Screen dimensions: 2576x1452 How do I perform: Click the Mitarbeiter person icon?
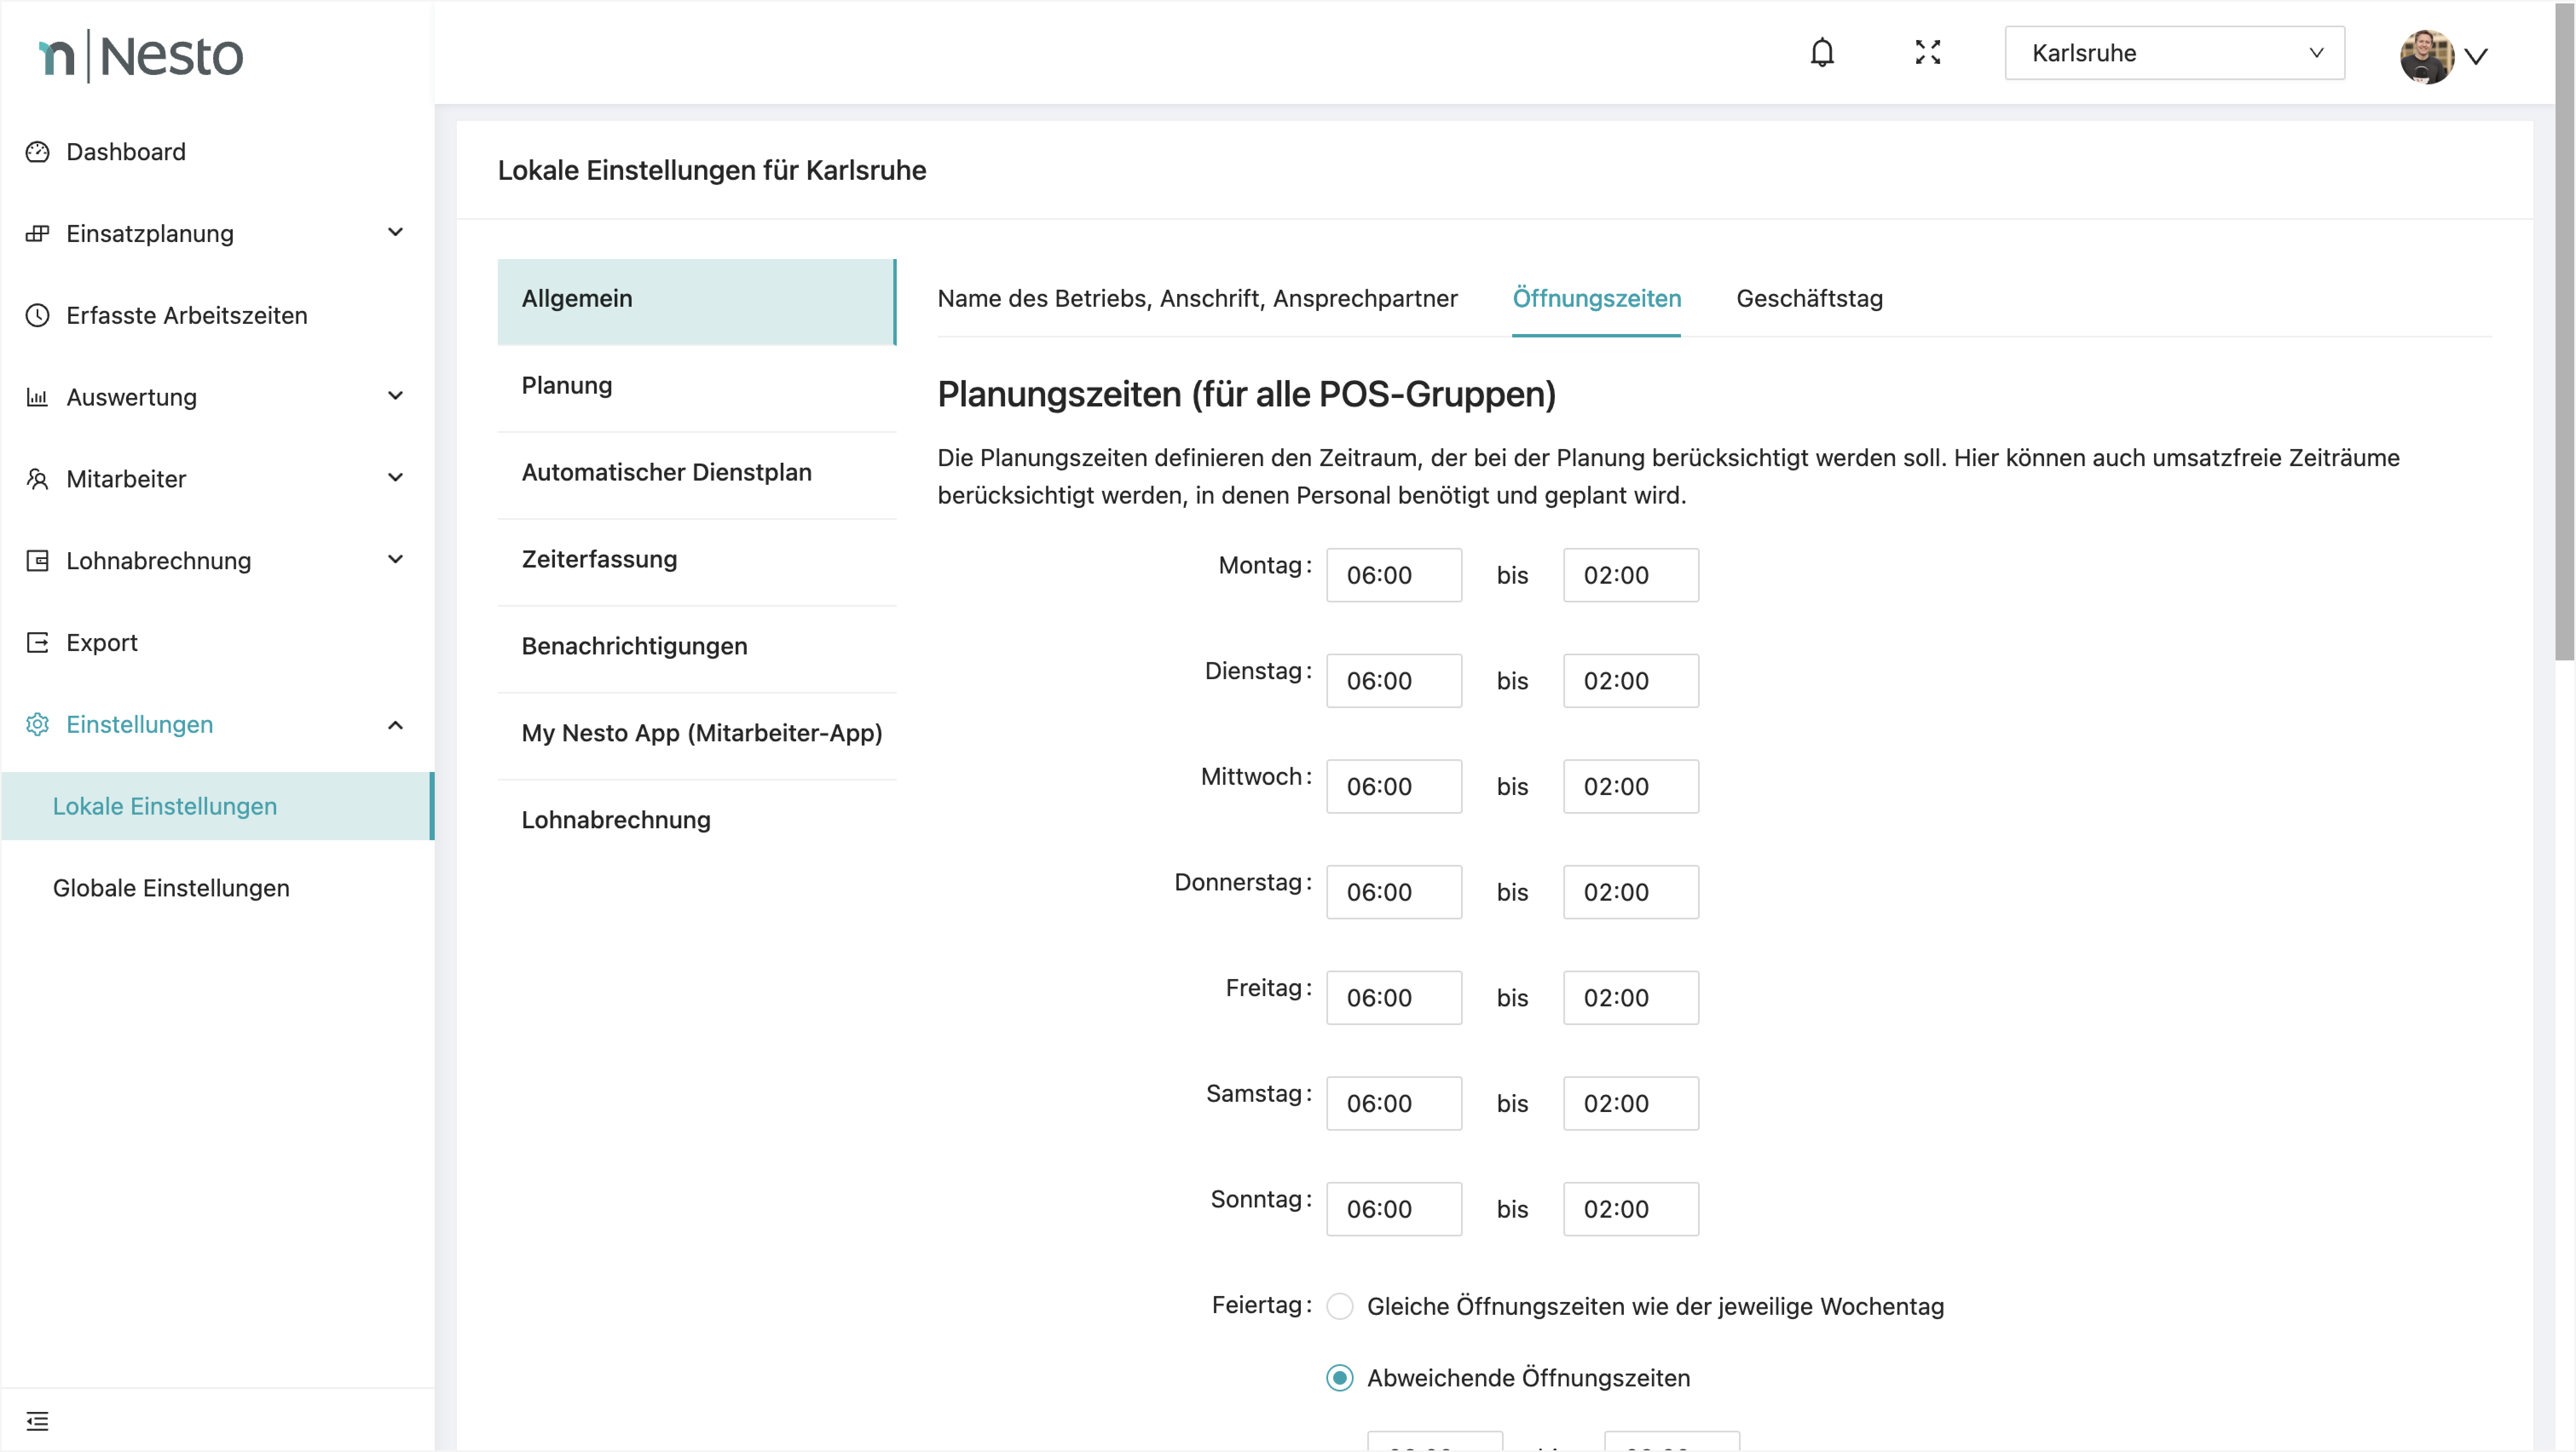point(37,478)
